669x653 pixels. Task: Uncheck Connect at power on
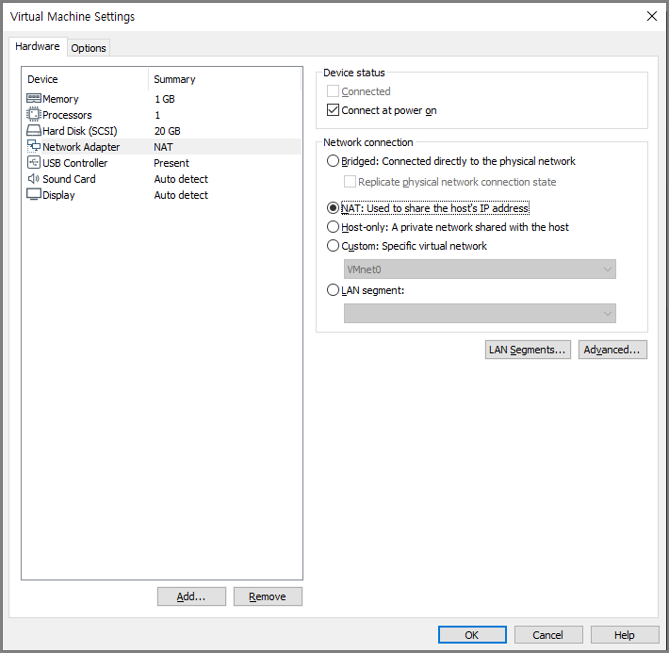click(x=333, y=110)
